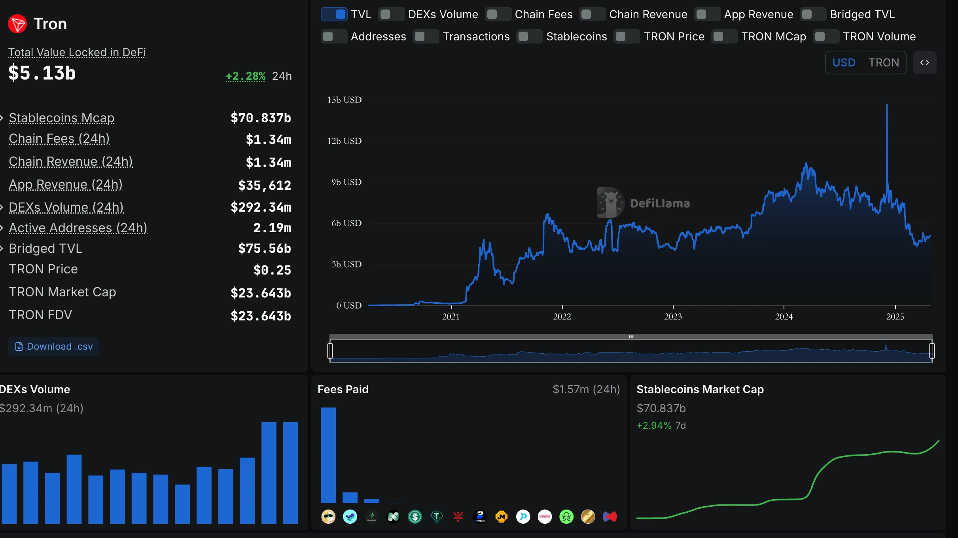
Task: Click the Tron logo icon
Action: pyautogui.click(x=17, y=24)
